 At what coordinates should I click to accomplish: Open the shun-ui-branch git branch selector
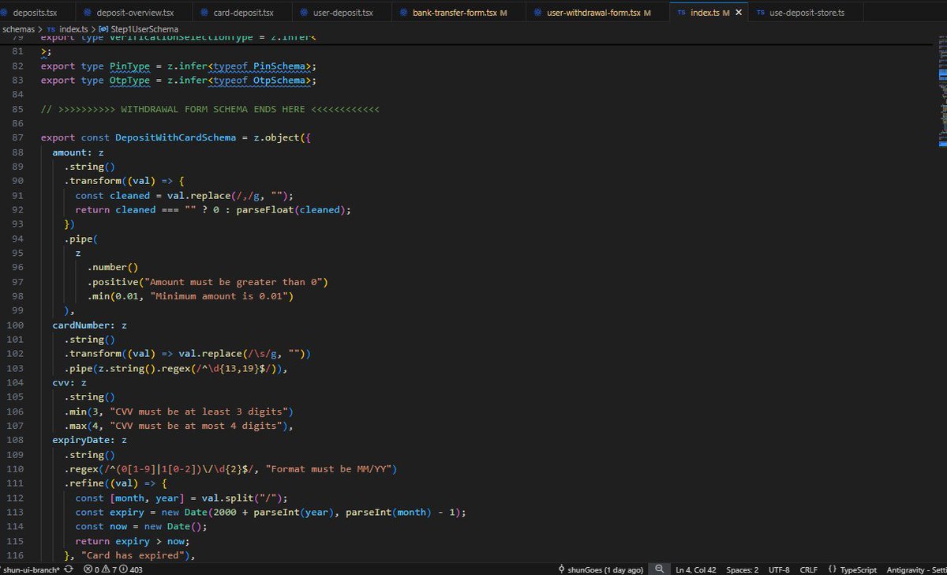point(32,569)
